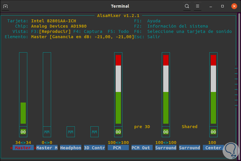Screen dimensions: 241x161
Task: Click the Master gain dB element text
Action: click(82, 37)
